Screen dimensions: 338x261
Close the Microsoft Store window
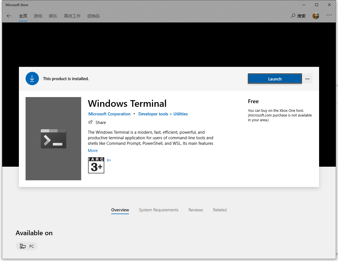pos(329,5)
